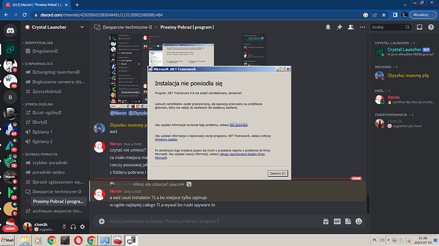
Task: Open notification settings bell icon
Action: point(328,27)
